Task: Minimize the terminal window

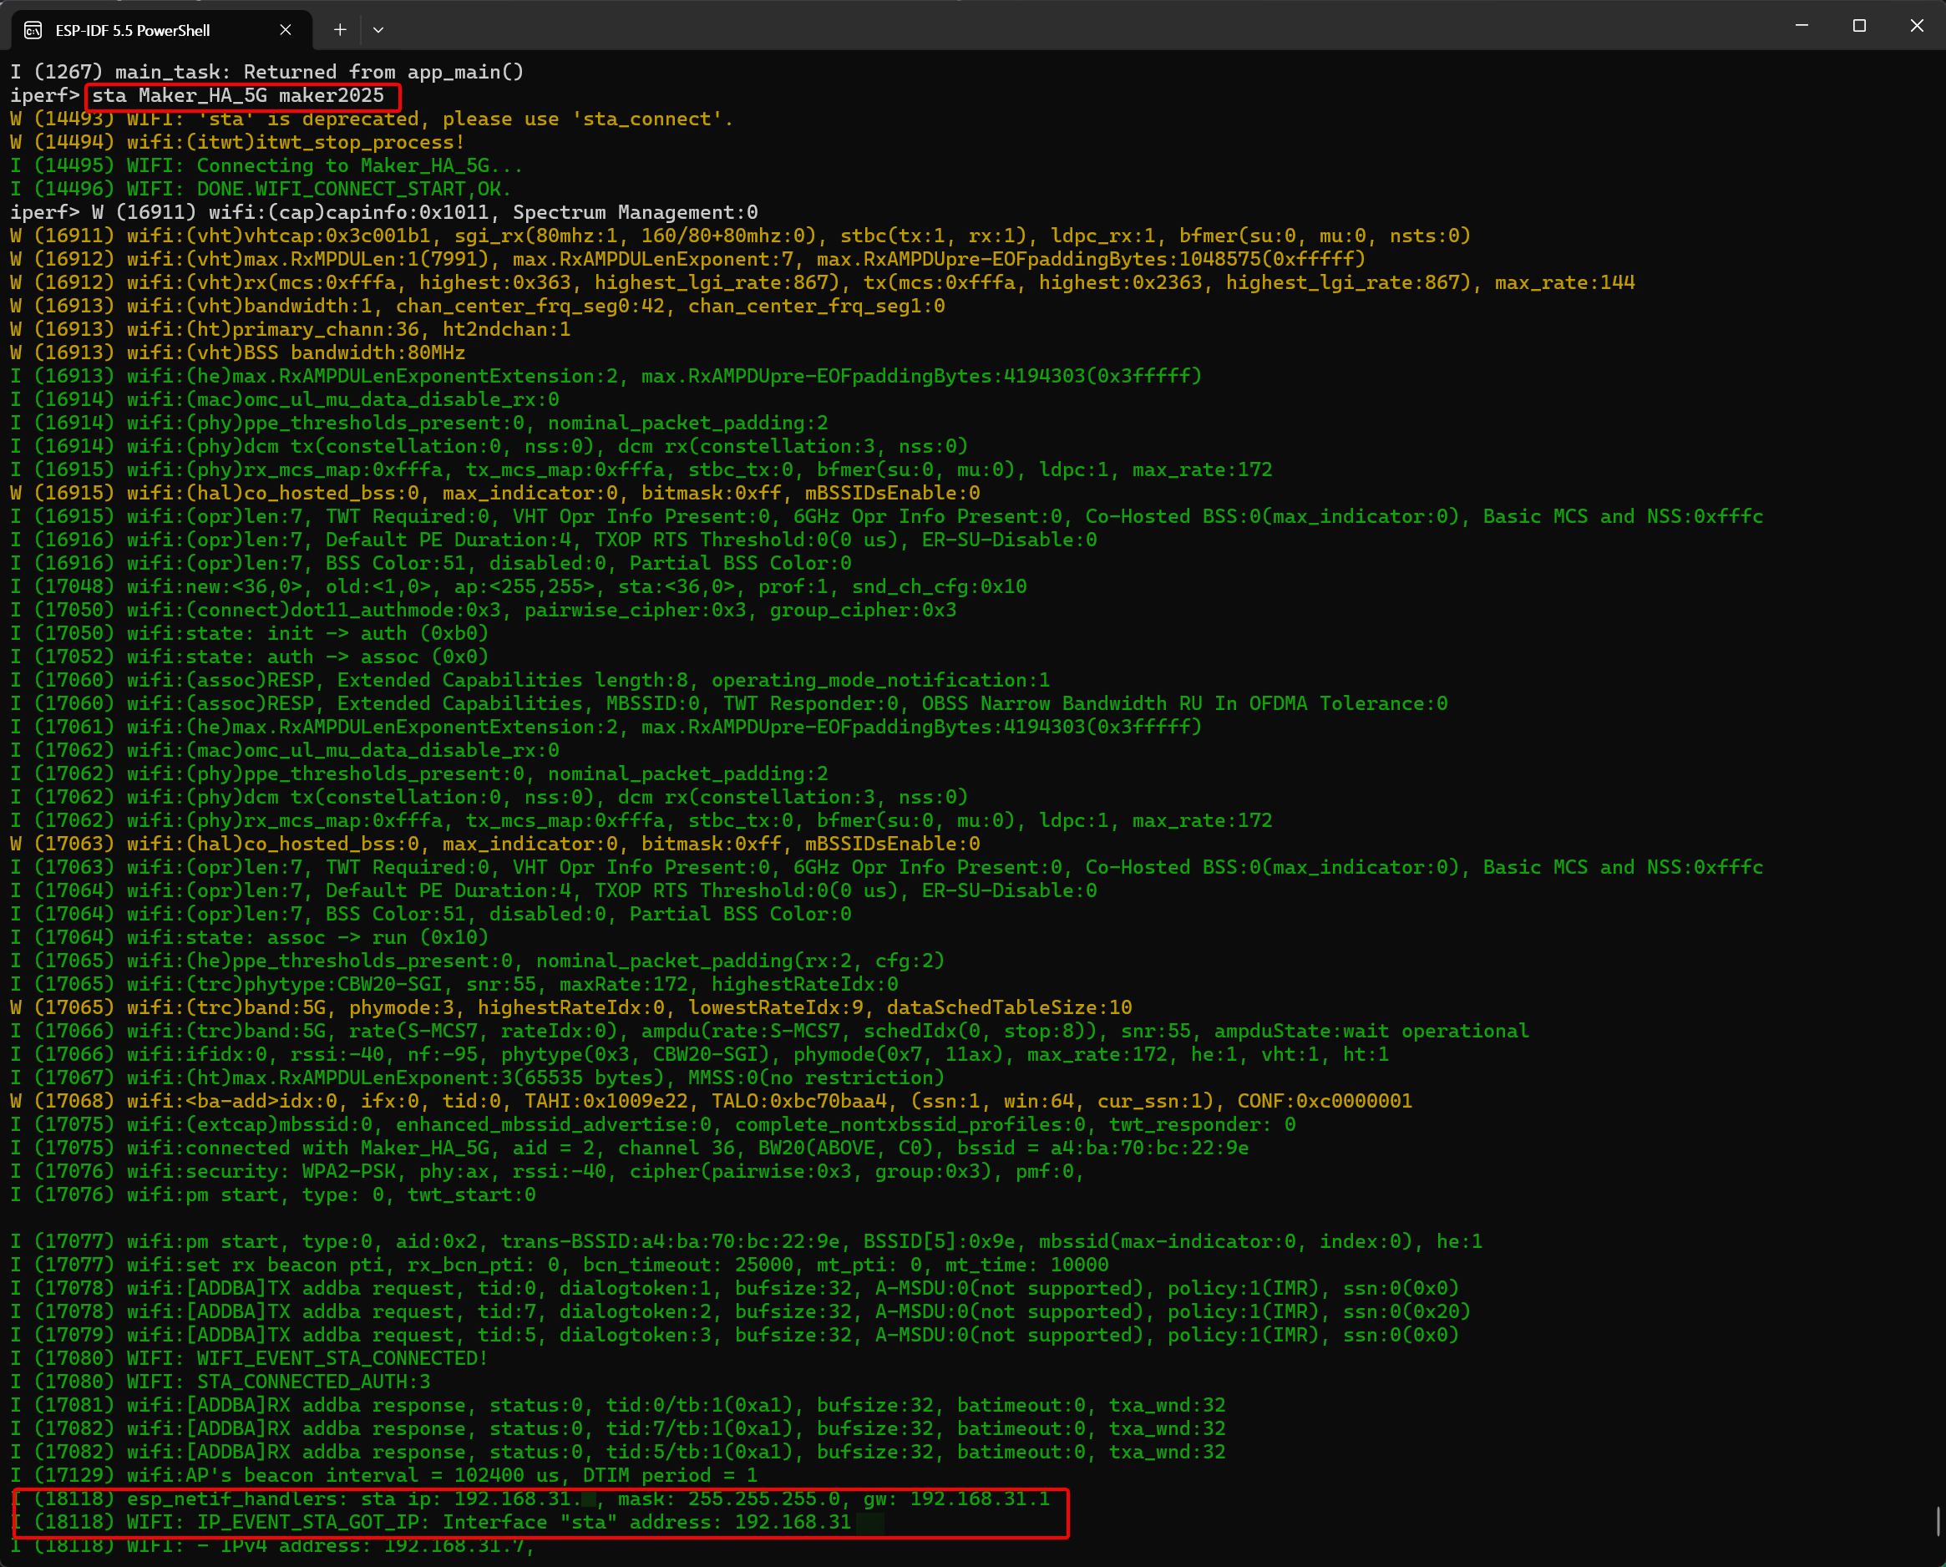Action: (1802, 26)
